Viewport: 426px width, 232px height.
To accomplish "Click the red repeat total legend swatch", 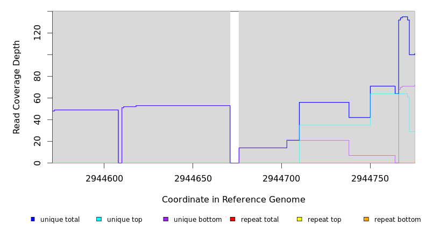I will click(232, 219).
